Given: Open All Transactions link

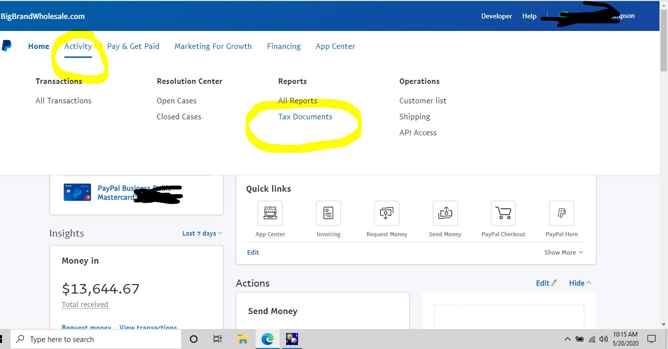Looking at the screenshot, I should [x=63, y=101].
